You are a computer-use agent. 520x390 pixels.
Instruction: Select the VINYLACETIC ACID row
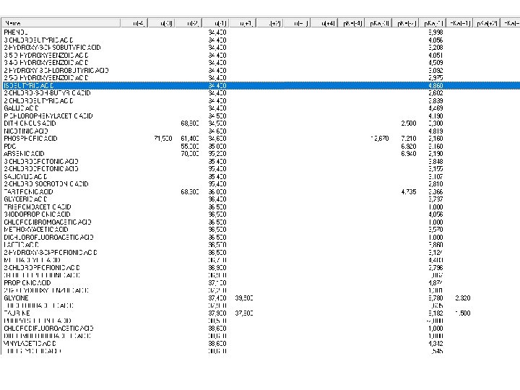click(x=261, y=344)
